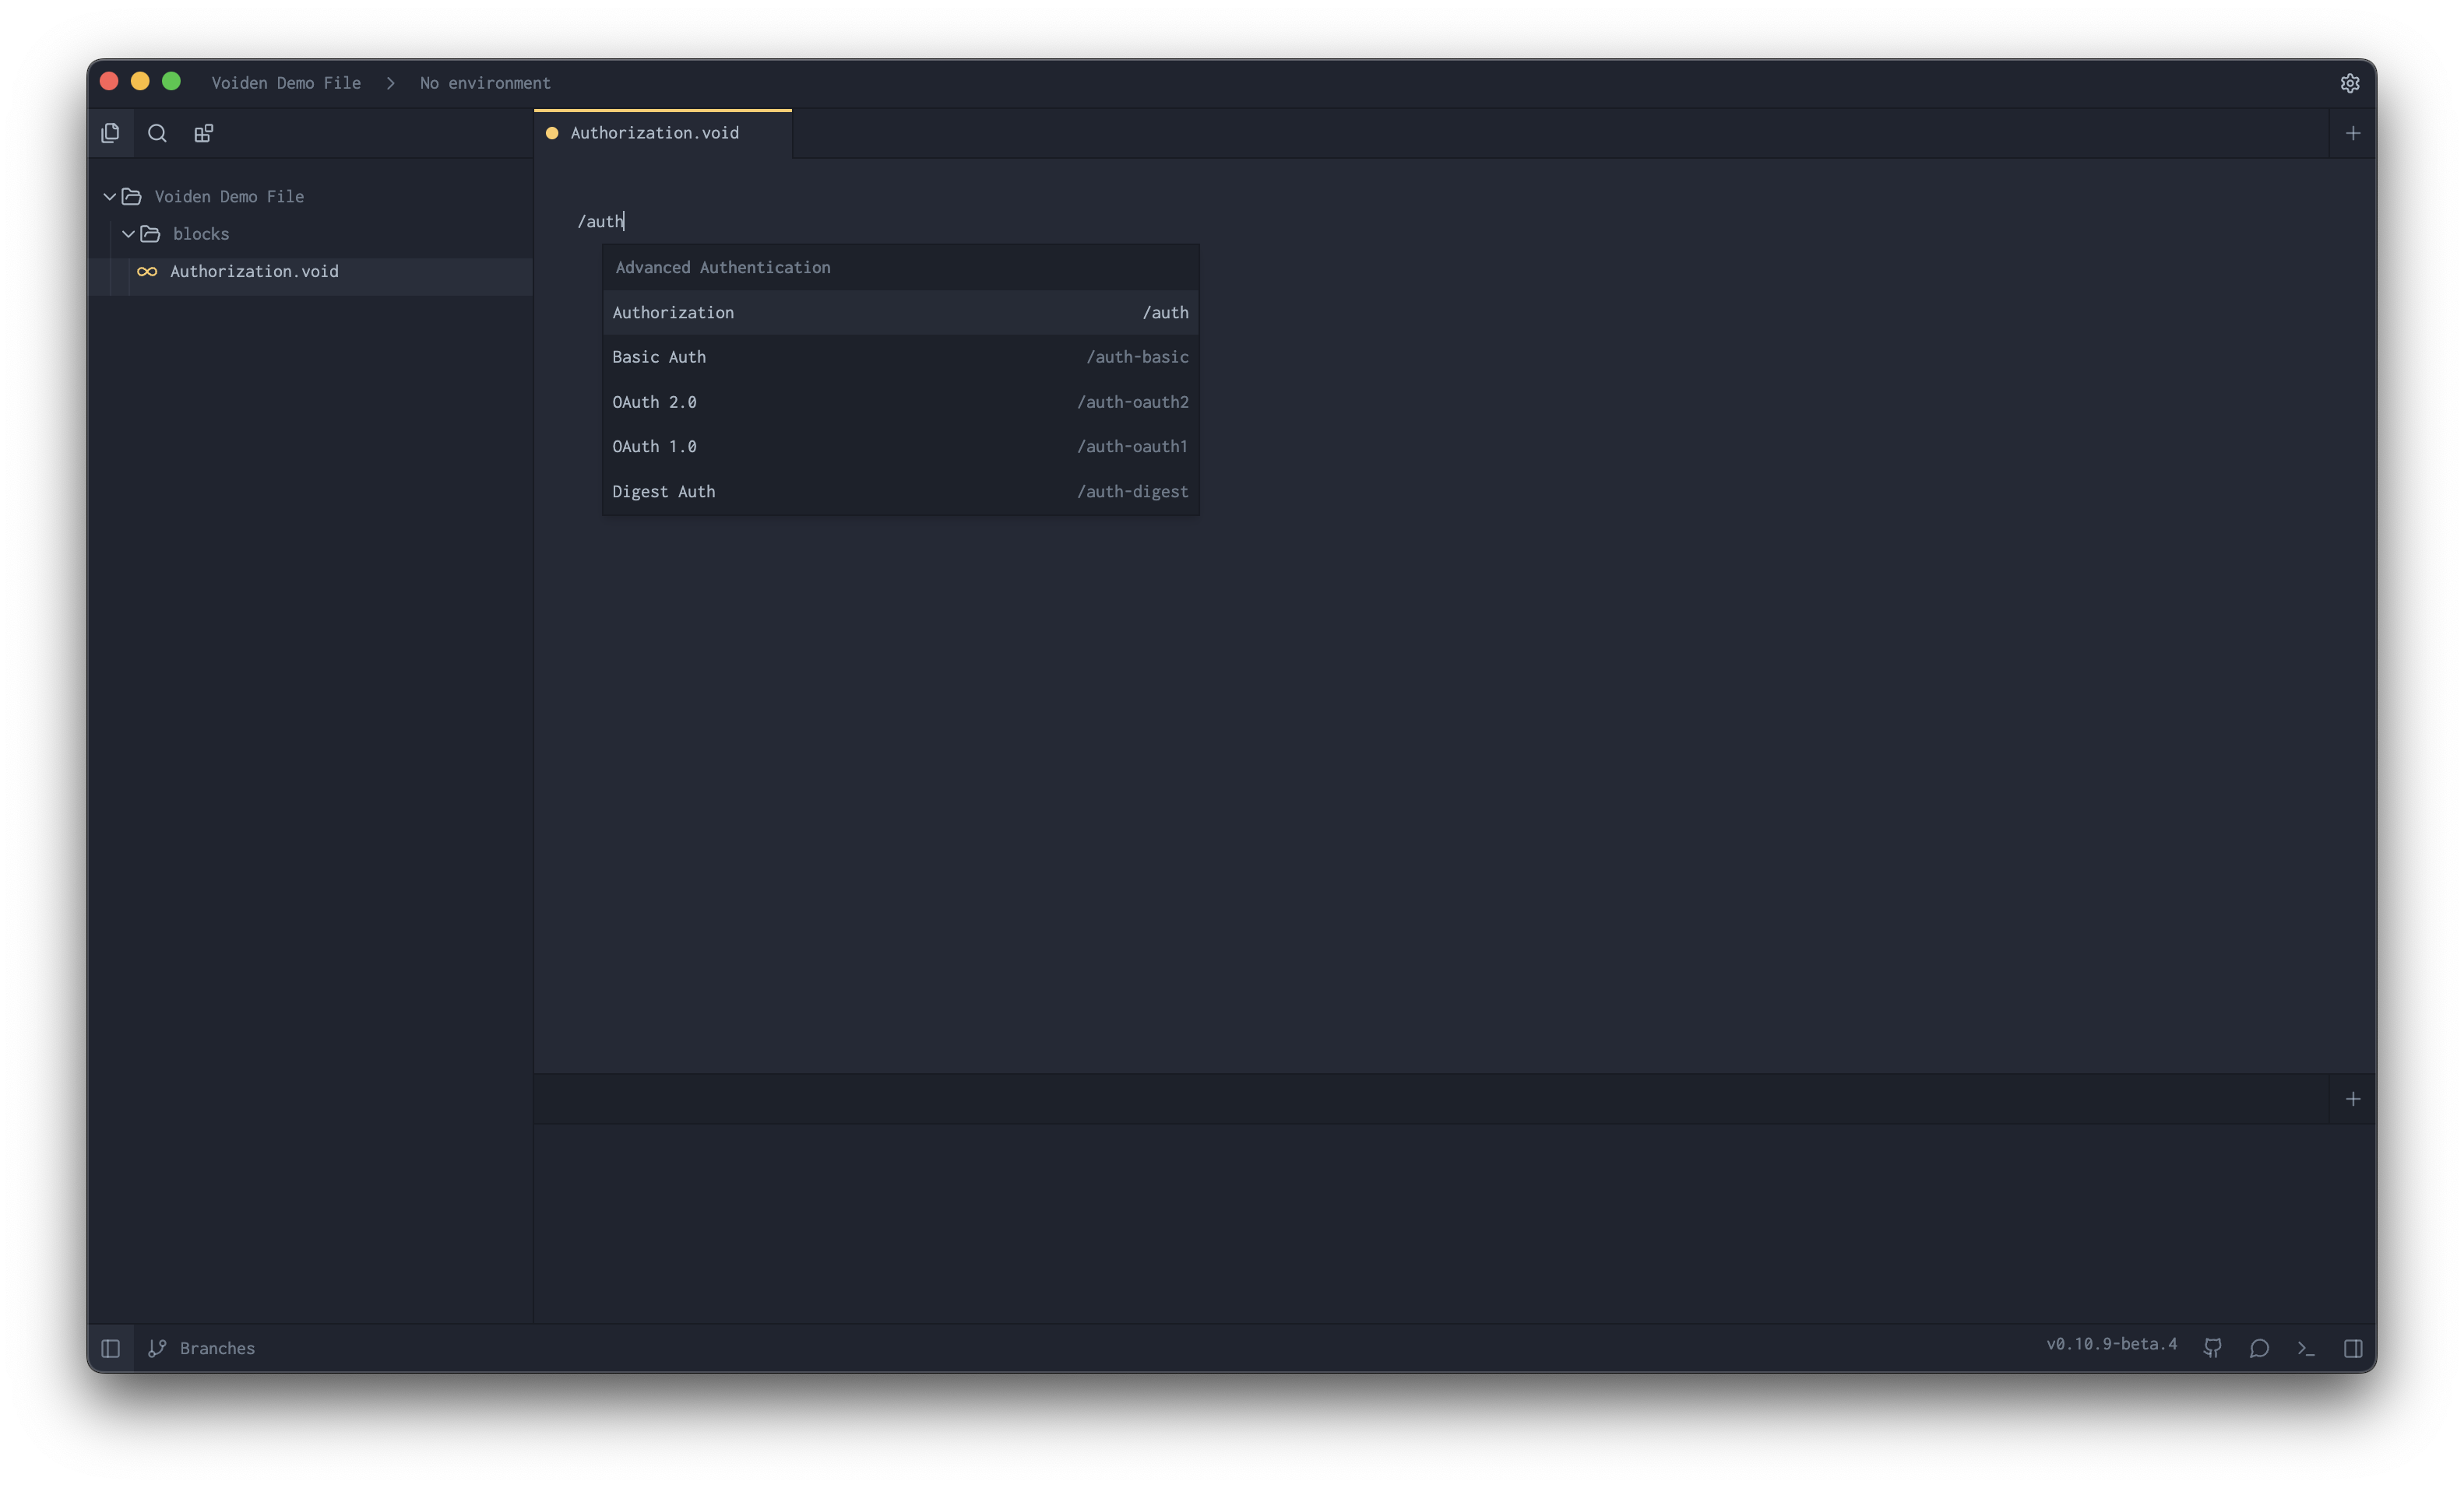Click the GitHub icon in the status bar
The width and height of the screenshot is (2464, 1488).
click(x=2212, y=1348)
